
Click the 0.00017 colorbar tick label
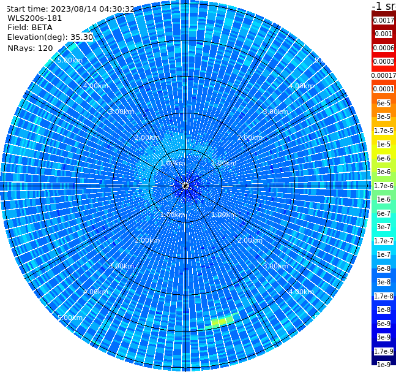[x=384, y=75]
